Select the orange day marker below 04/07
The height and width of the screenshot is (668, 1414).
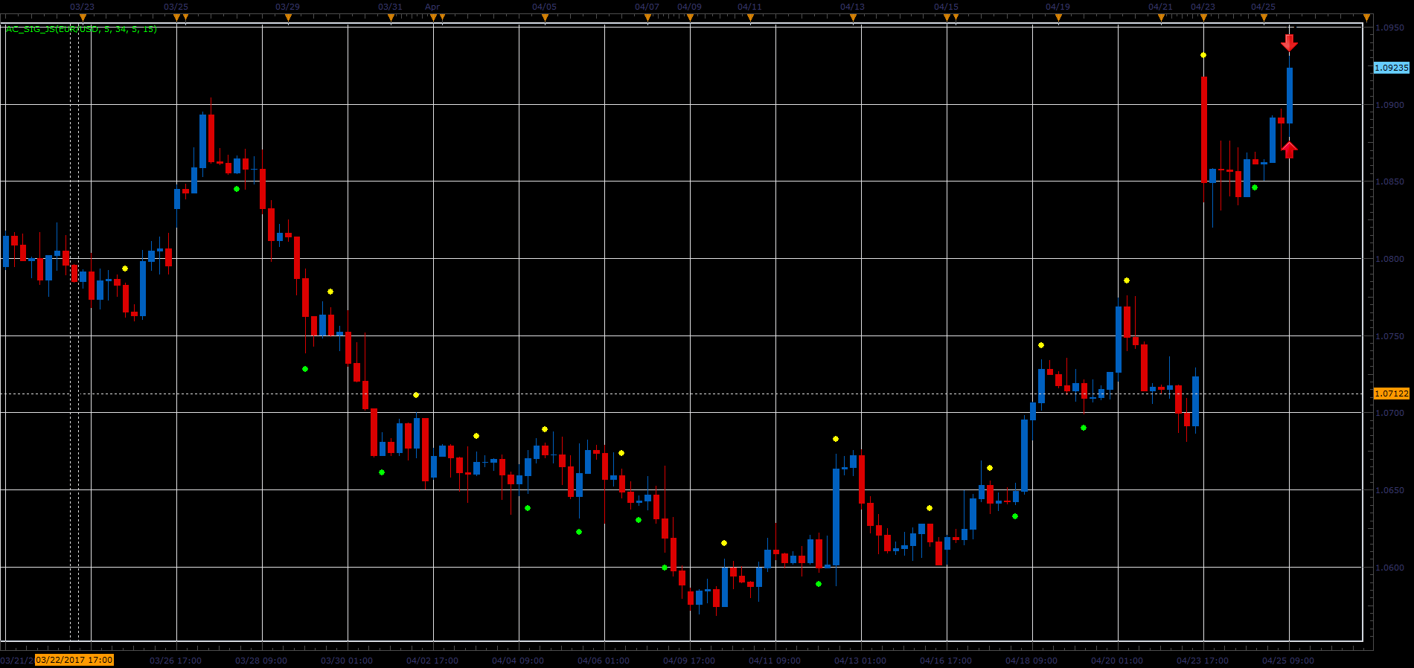click(647, 18)
